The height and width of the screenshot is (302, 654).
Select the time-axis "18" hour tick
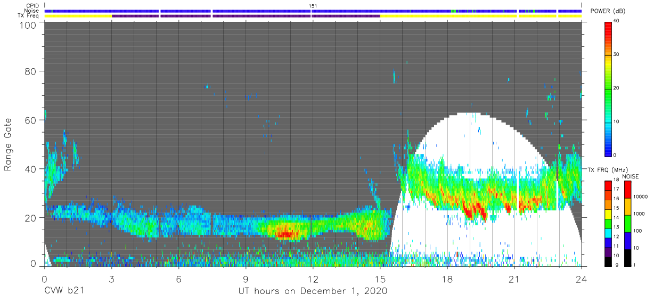pyautogui.click(x=447, y=279)
